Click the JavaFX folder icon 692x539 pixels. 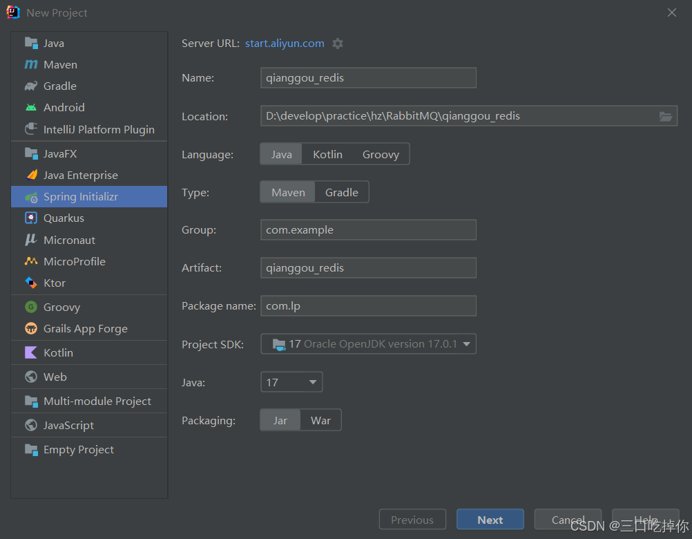(31, 153)
